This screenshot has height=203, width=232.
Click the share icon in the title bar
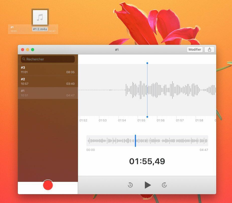coord(209,50)
